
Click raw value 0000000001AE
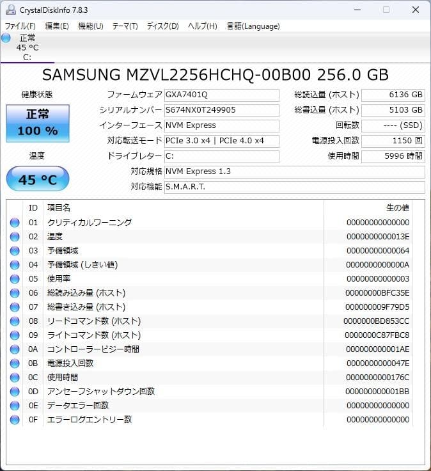(x=377, y=349)
